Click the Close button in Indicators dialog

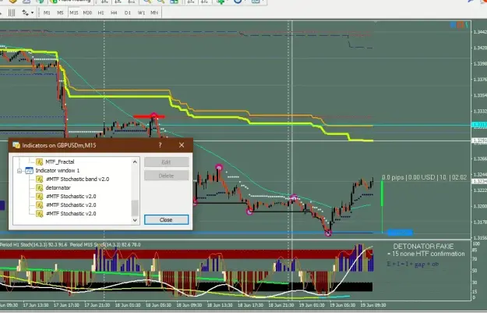pos(166,219)
